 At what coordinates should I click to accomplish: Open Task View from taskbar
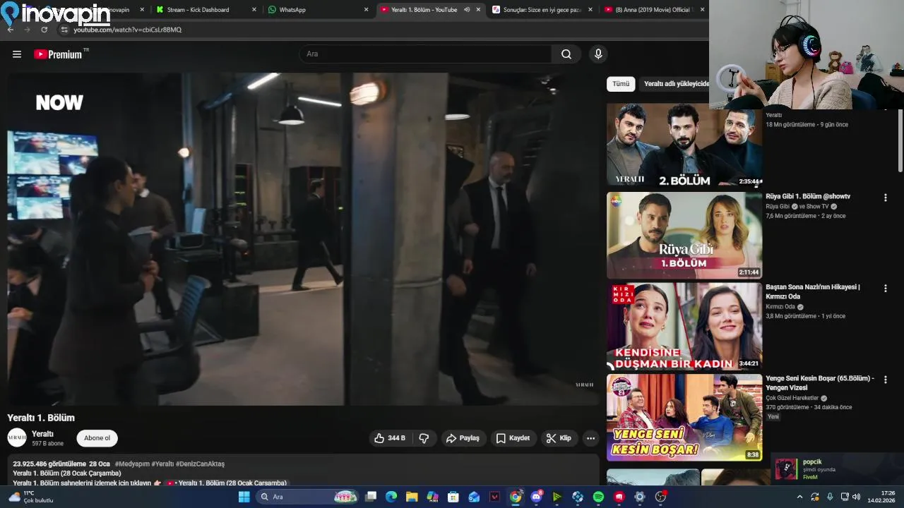pyautogui.click(x=371, y=497)
